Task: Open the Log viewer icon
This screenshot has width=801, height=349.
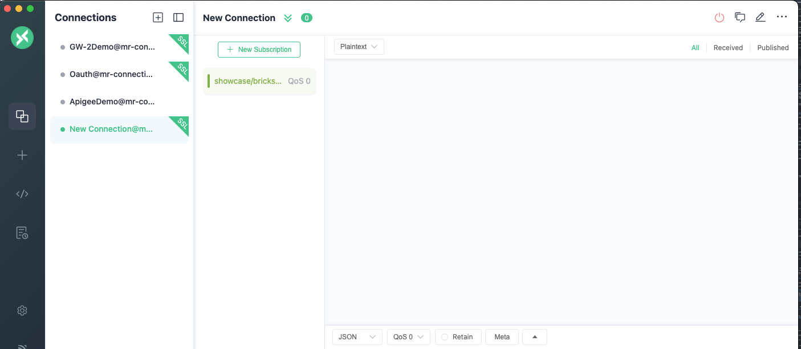Action: pos(22,233)
